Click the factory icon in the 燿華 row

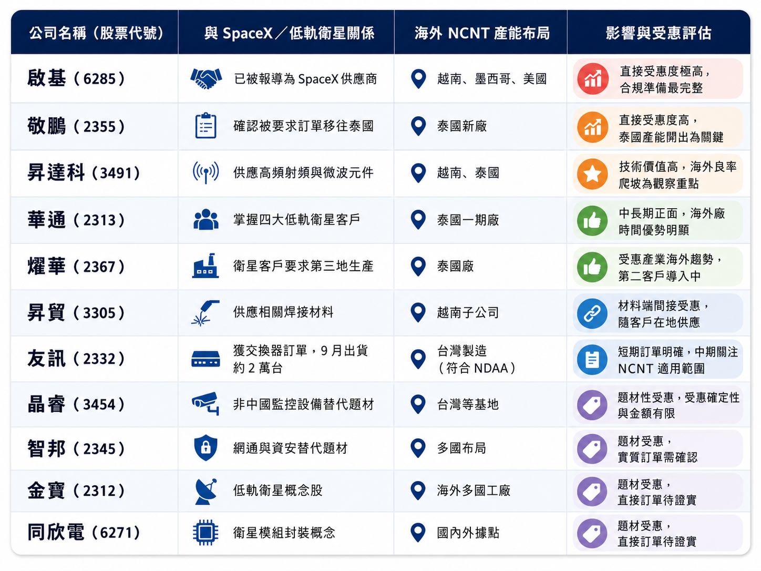(x=205, y=266)
